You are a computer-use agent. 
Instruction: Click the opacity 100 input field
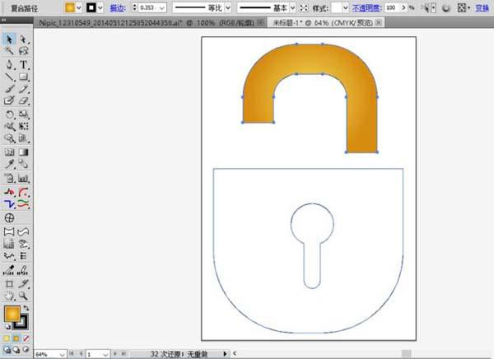(x=393, y=8)
